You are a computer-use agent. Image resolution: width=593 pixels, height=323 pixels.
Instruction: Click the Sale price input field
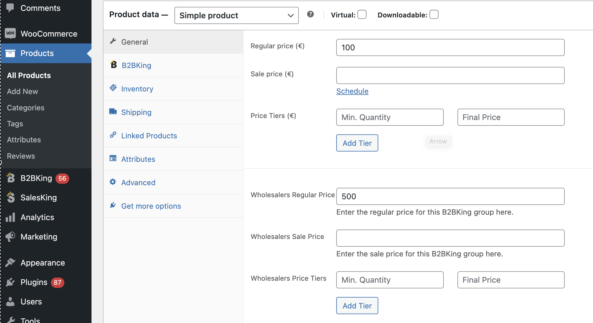point(450,75)
